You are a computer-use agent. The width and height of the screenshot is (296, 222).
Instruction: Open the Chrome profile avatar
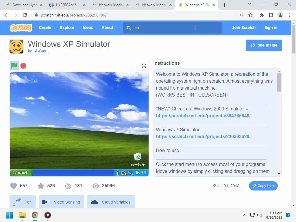(280, 15)
